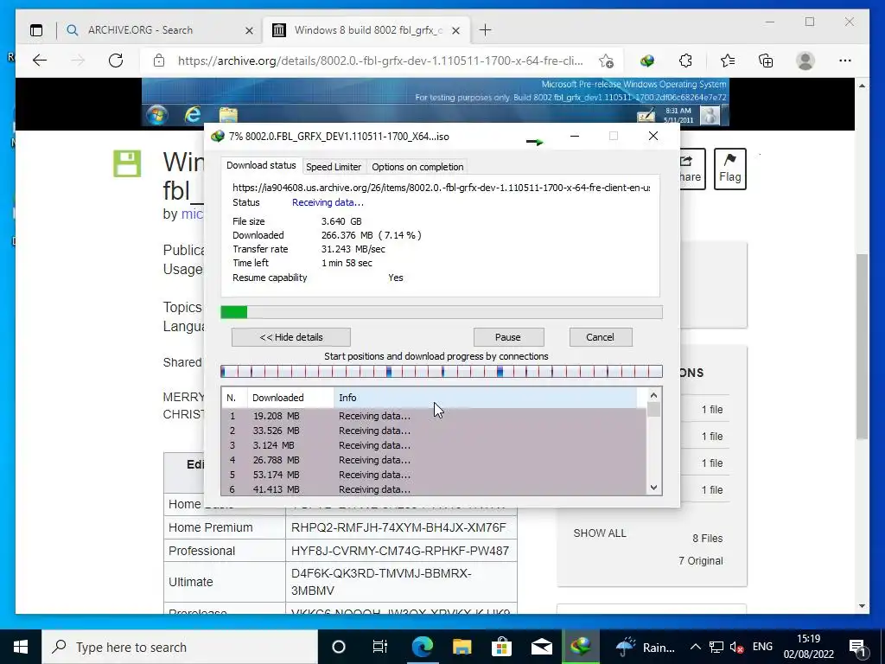Add page to favorites star icon
885x664 pixels.
click(606, 61)
